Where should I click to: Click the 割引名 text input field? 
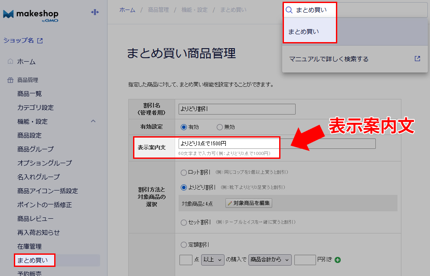[237, 109]
